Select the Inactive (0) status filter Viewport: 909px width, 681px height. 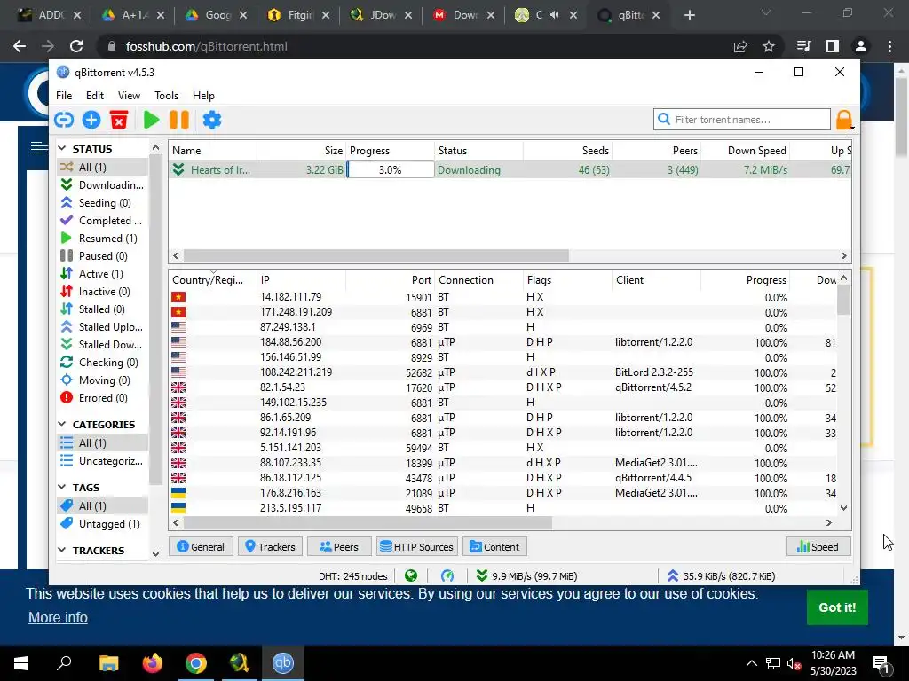click(x=102, y=291)
